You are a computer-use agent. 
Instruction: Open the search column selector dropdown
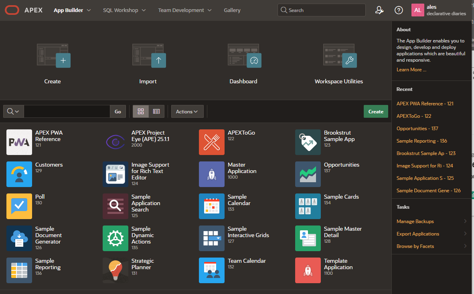click(x=13, y=111)
